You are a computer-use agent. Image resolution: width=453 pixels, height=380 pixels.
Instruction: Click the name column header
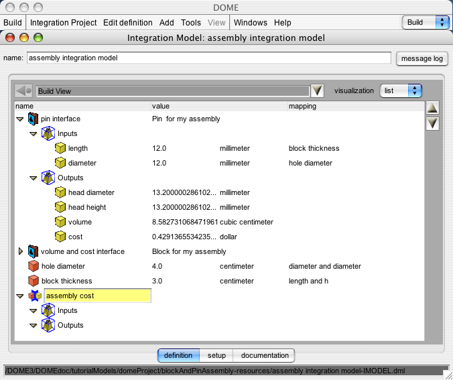coord(82,106)
